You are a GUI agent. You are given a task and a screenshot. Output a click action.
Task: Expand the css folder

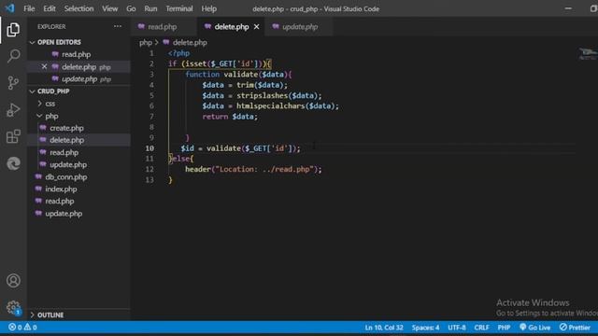[50, 104]
